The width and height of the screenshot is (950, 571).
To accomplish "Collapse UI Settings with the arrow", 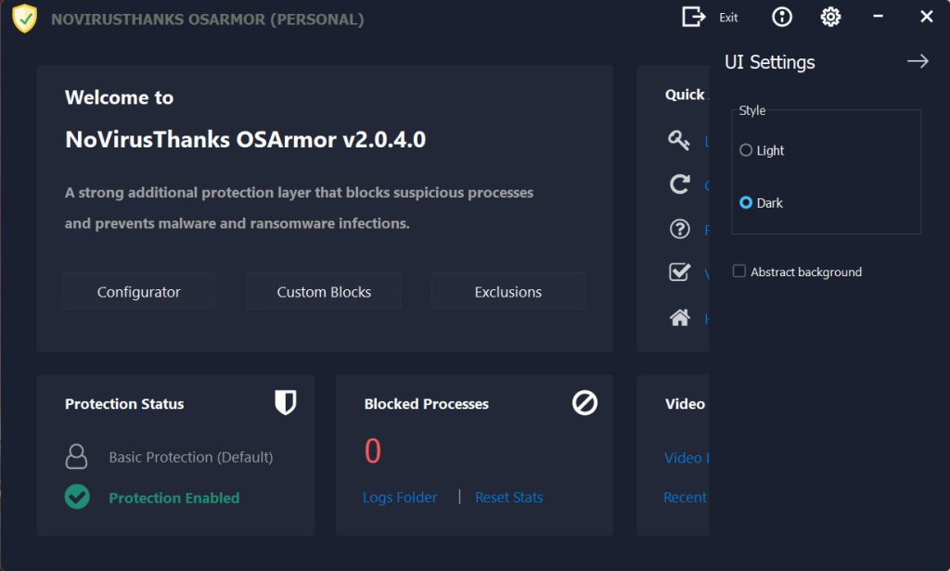I will click(918, 61).
